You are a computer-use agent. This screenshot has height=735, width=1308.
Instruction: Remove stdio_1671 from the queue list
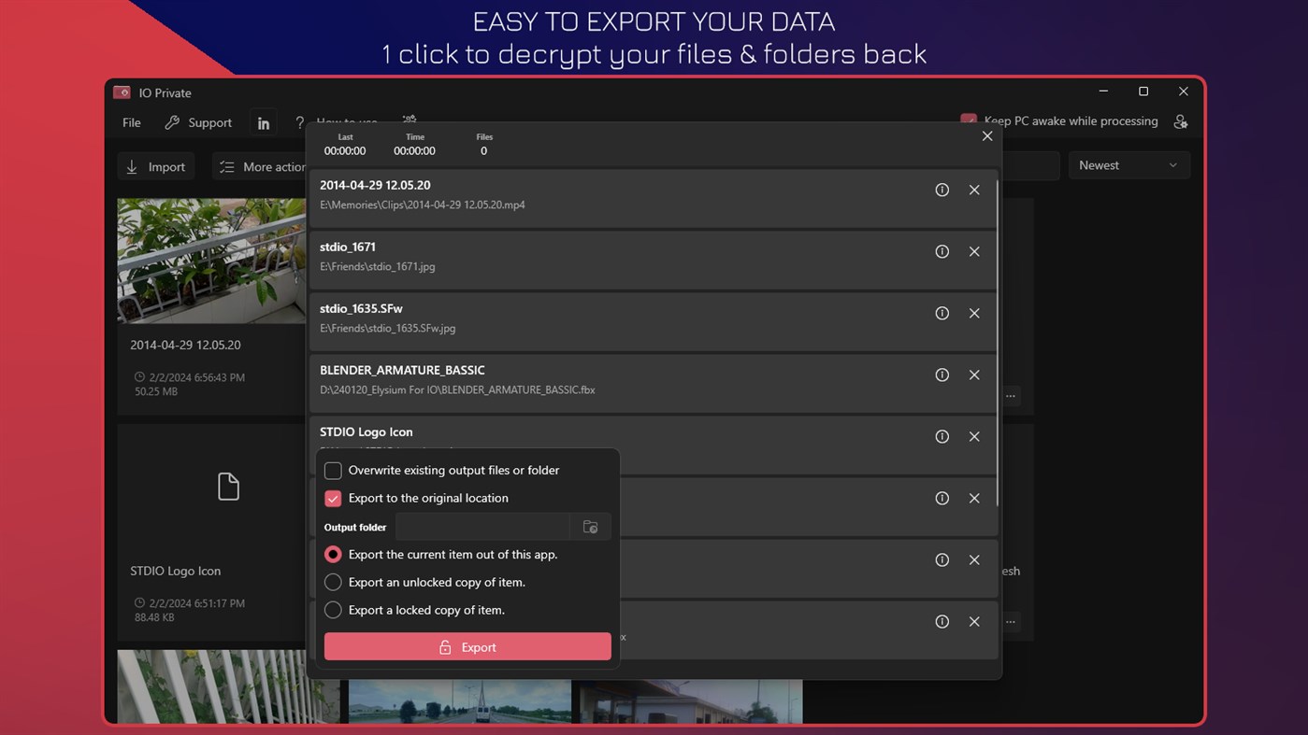point(974,251)
